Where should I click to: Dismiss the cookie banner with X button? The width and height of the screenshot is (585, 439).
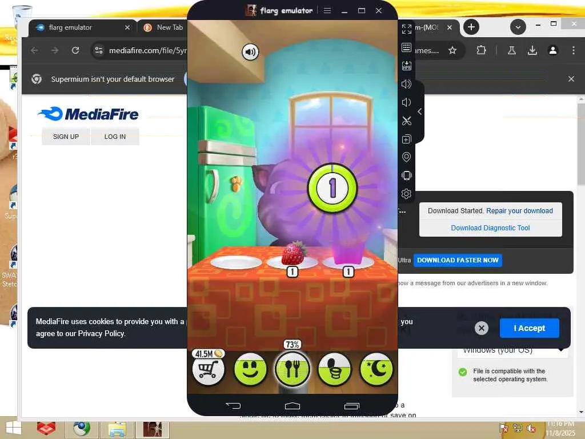pos(481,328)
